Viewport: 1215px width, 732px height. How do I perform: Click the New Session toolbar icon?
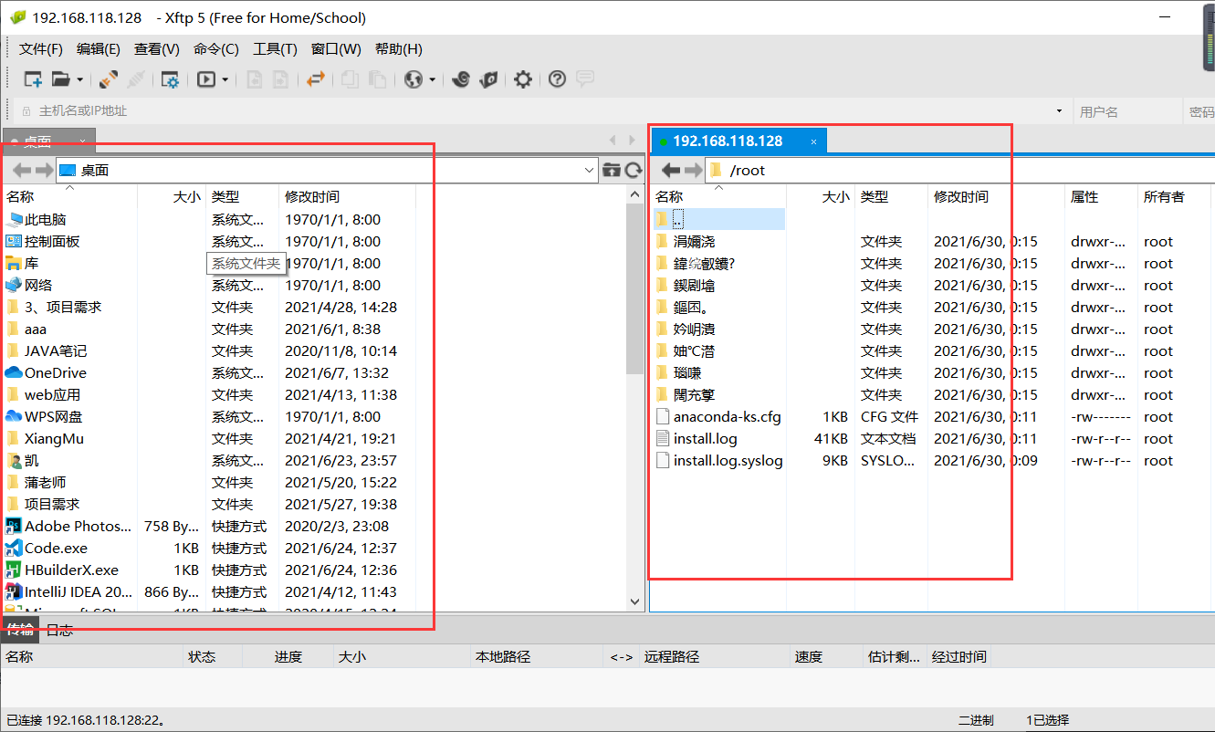click(33, 79)
